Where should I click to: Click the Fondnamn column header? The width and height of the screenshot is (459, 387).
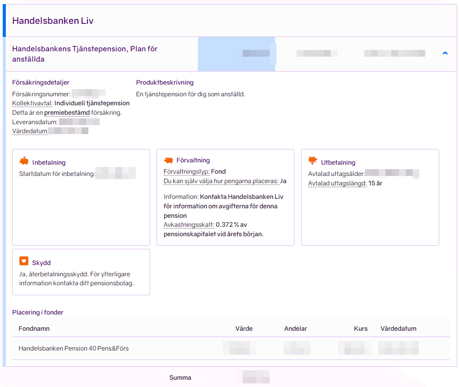34,328
